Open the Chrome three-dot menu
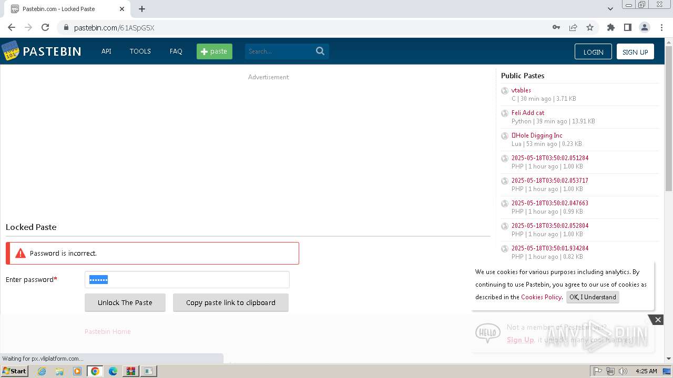Screen dimensions: 673x378 tap(661, 27)
